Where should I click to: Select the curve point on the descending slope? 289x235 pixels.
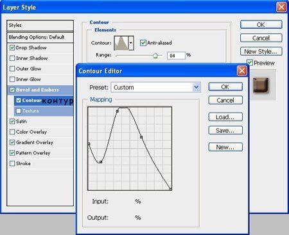pyautogui.click(x=141, y=137)
